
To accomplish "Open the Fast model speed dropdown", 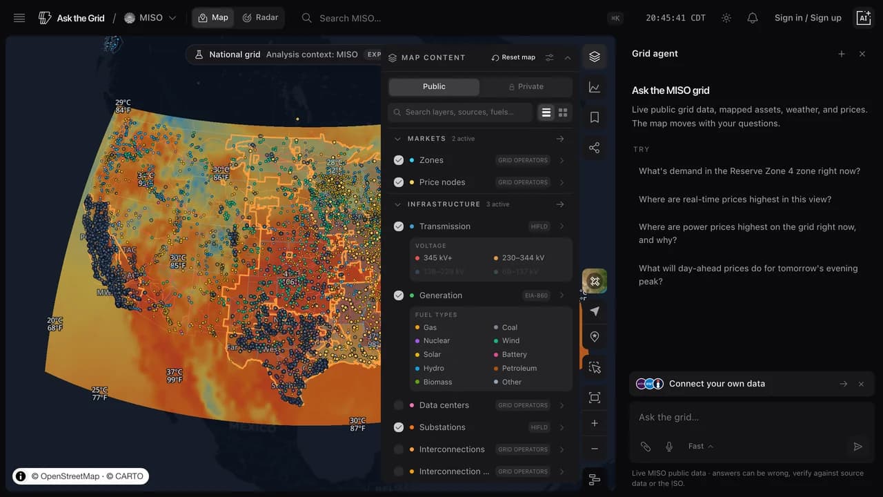I will [701, 447].
